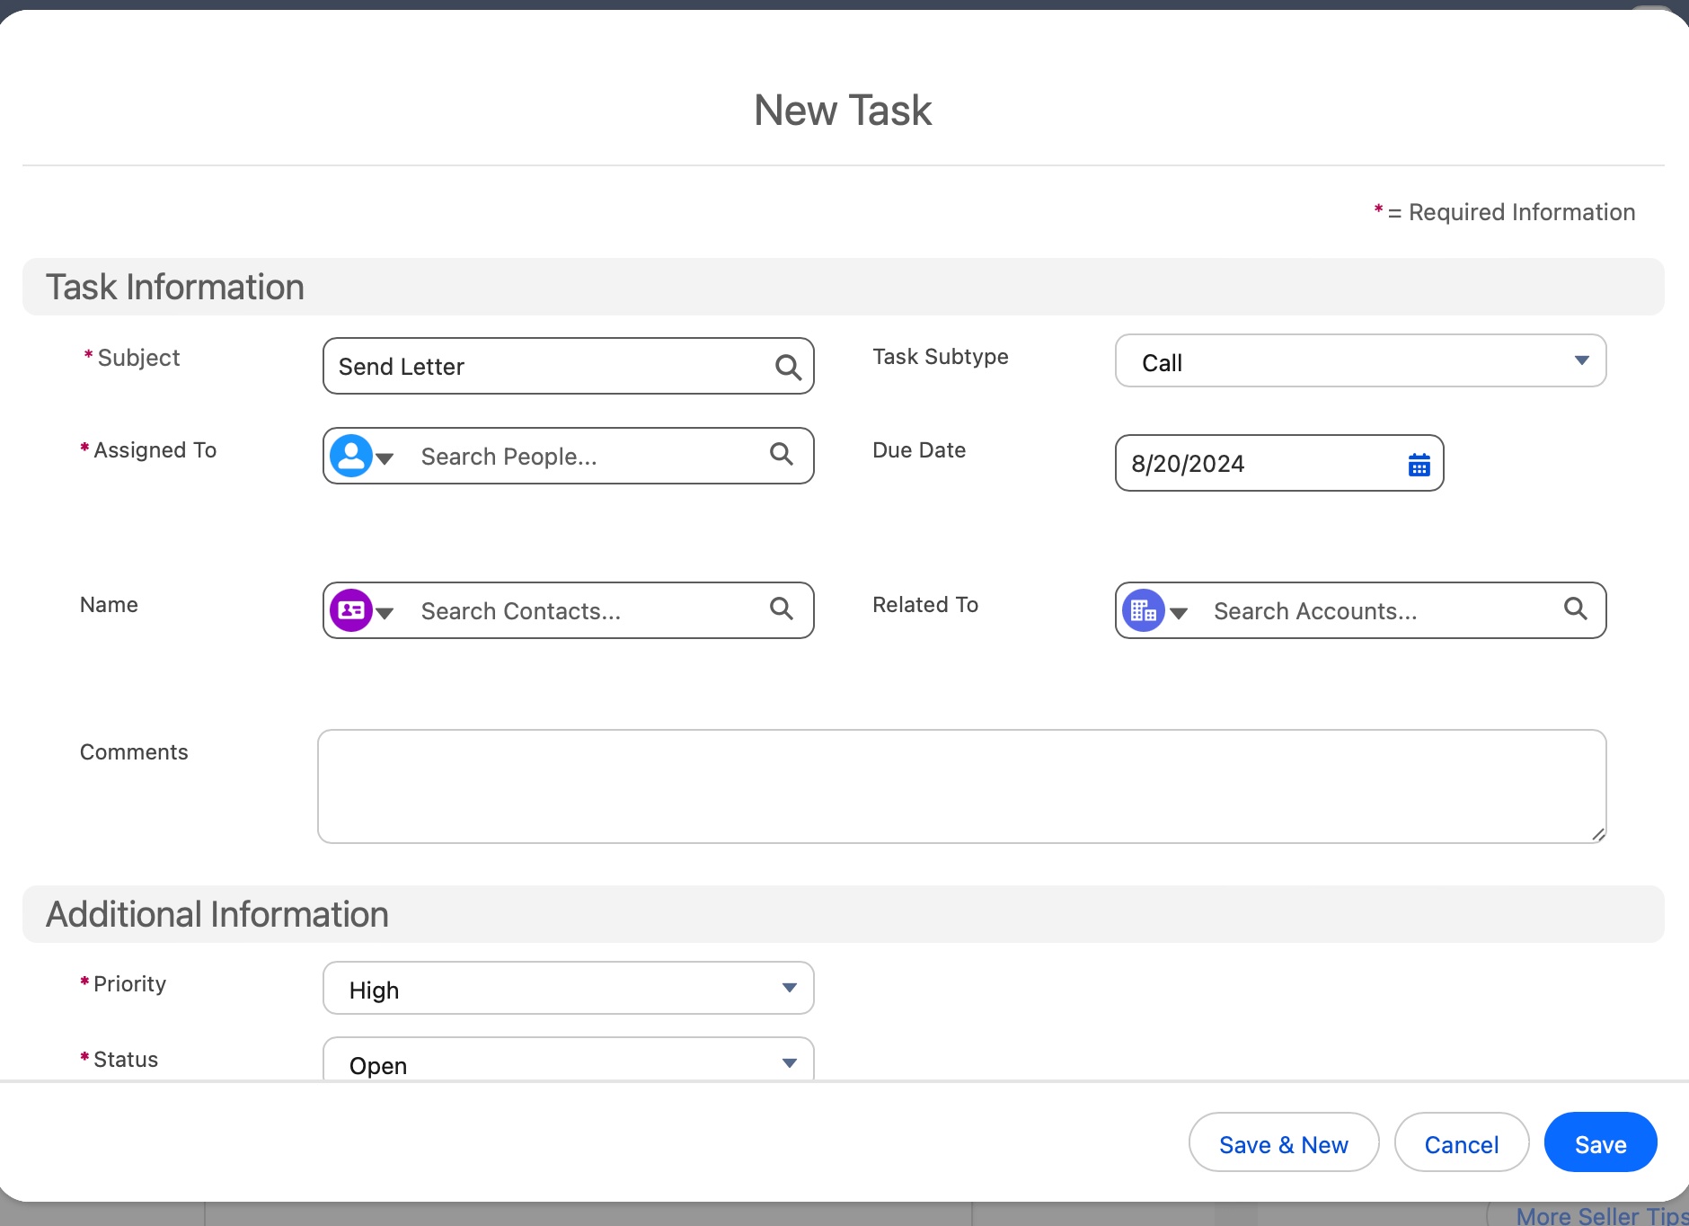Click the Required Information note text
The width and height of the screenshot is (1689, 1226).
tap(1505, 212)
